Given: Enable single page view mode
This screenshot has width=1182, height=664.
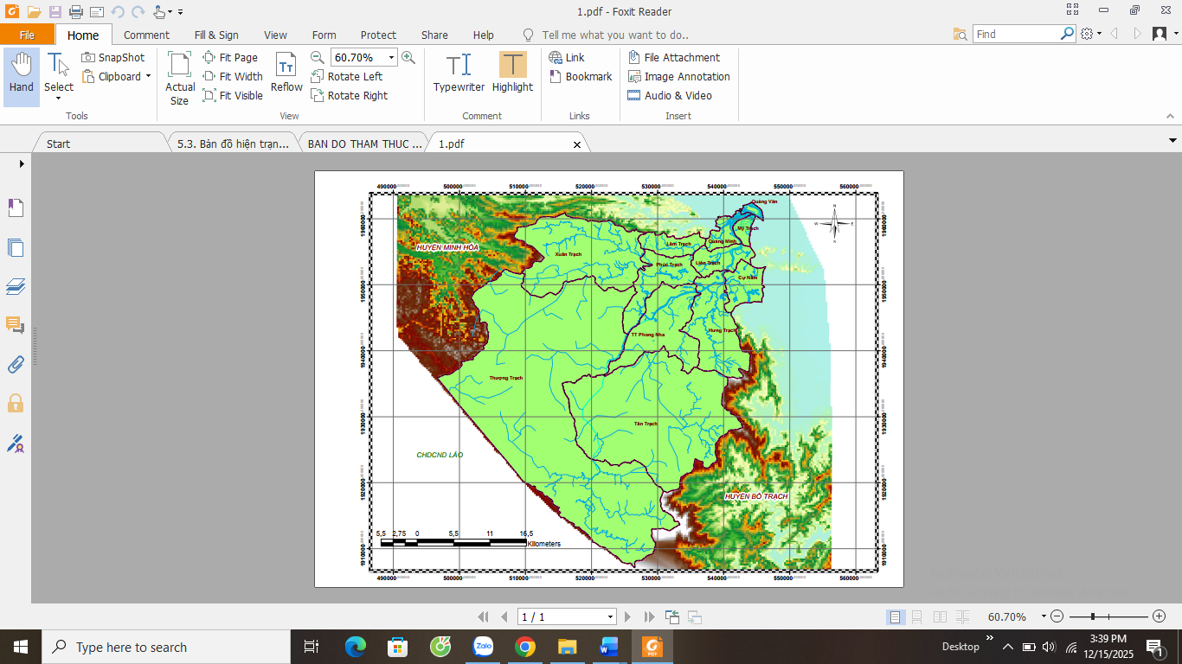Looking at the screenshot, I should click(895, 617).
